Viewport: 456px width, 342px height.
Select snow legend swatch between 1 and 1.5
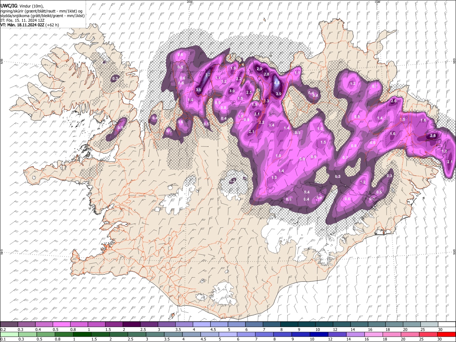tap(97, 324)
